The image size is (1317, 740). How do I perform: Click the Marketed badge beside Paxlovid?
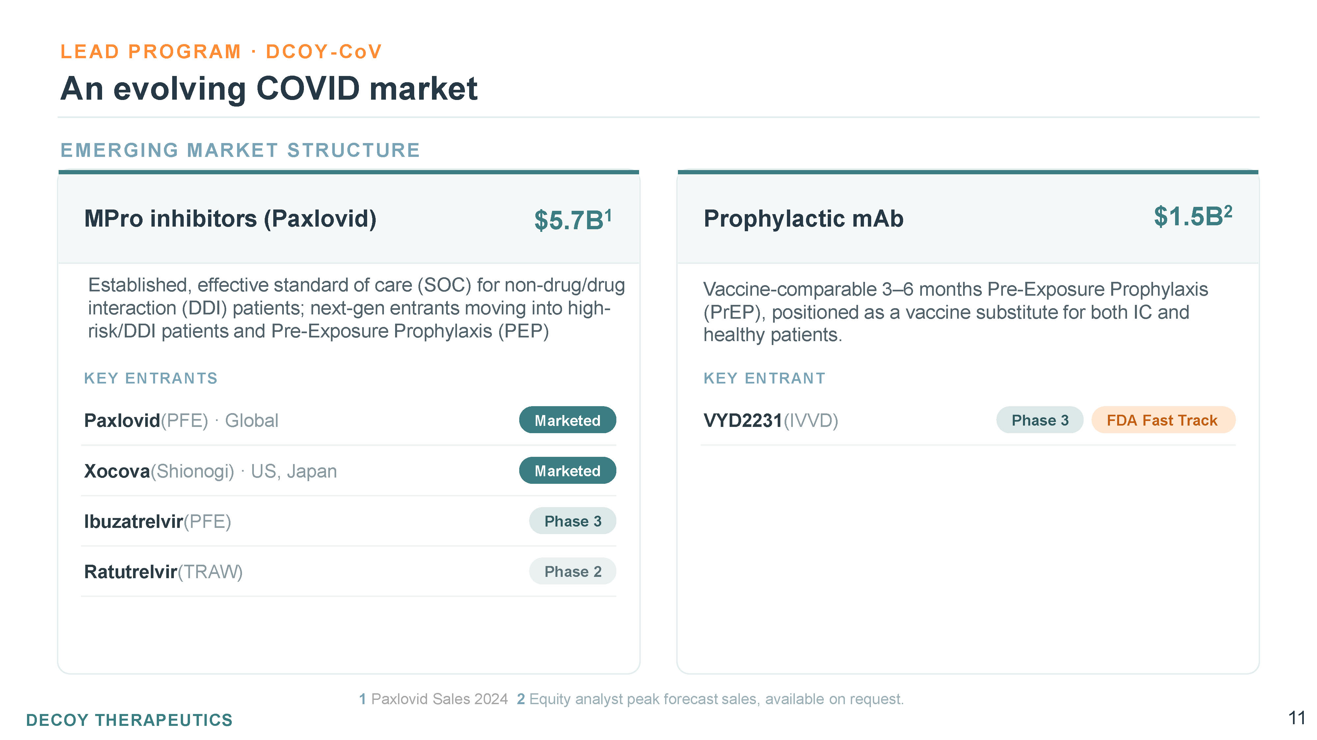pos(568,420)
